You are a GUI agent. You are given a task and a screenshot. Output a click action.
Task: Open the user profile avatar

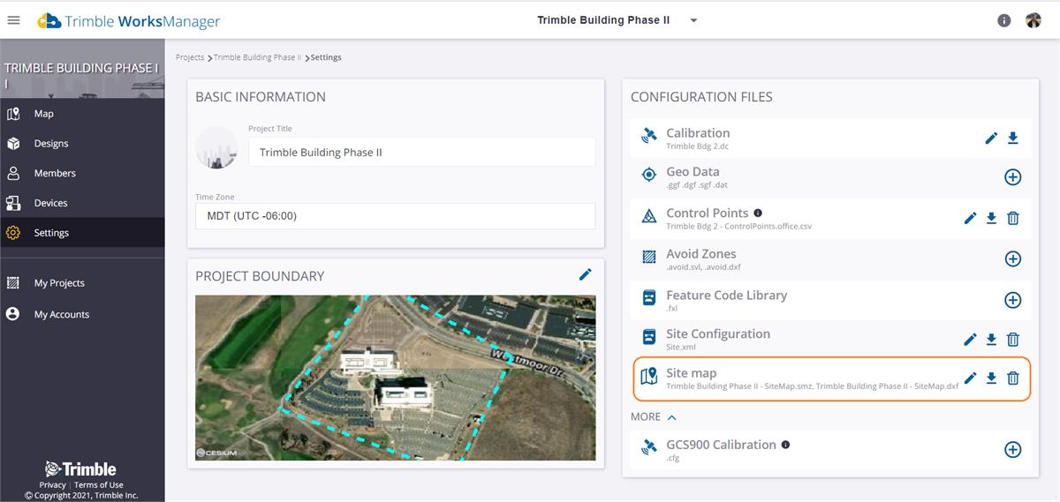1033,20
